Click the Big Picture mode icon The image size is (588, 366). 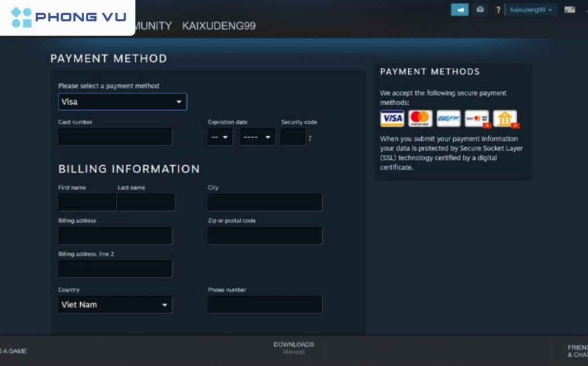[x=570, y=10]
